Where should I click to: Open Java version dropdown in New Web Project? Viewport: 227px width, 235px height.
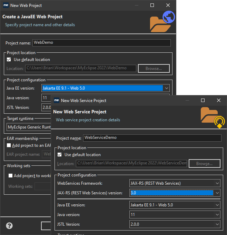pos(46,98)
